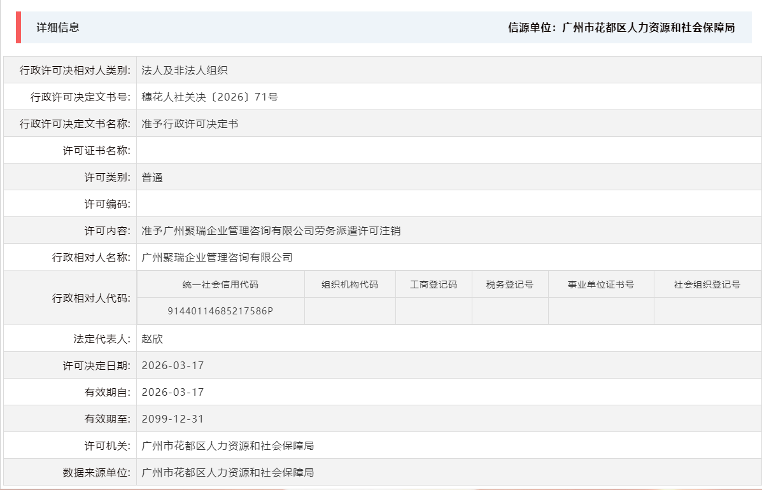
Task: Select 信源单位 广州市花都区人力资源和社会保障局 header text
Action: point(621,27)
